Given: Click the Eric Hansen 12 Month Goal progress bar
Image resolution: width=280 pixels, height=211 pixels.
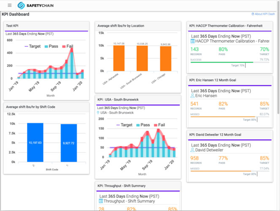Looking at the screenshot, I should click(223, 117).
